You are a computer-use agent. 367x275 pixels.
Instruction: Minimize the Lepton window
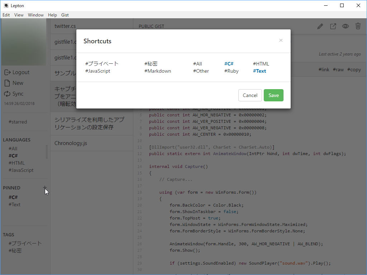(x=326, y=5)
